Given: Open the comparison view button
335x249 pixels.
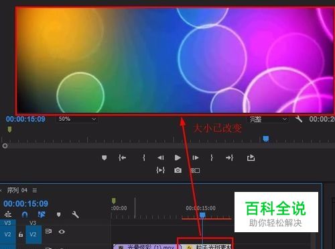Looking at the screenshot, I should (x=195, y=170).
